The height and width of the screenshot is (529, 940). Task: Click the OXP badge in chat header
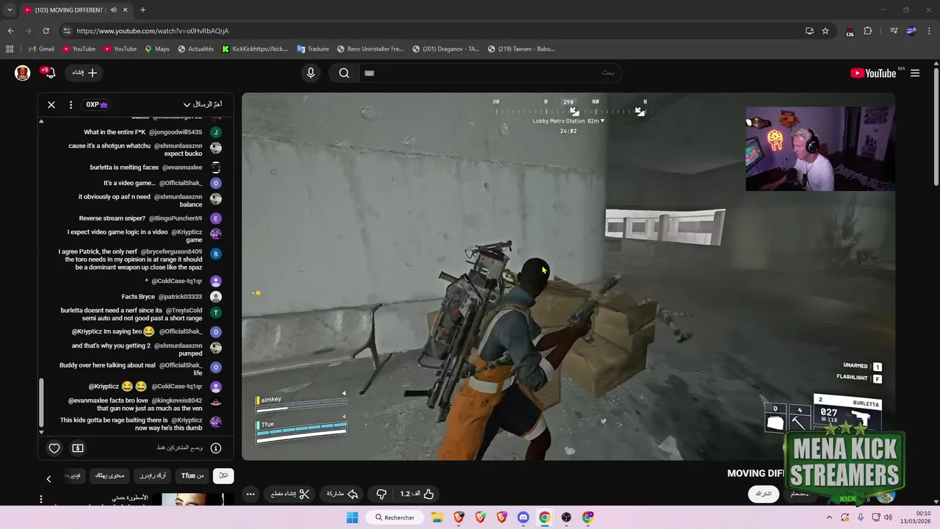pos(97,104)
